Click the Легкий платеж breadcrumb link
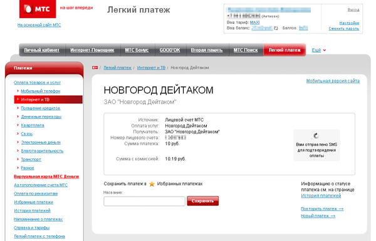The height and width of the screenshot is (241, 376). 118,68
